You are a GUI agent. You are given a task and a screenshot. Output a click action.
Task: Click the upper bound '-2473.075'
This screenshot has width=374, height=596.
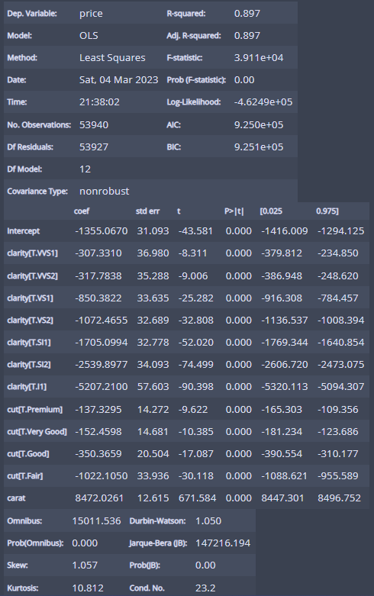pyautogui.click(x=340, y=365)
